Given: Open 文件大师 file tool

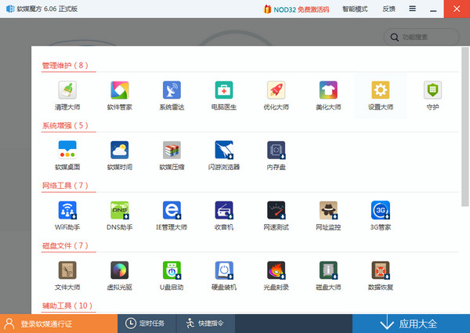Looking at the screenshot, I should coord(67,276).
